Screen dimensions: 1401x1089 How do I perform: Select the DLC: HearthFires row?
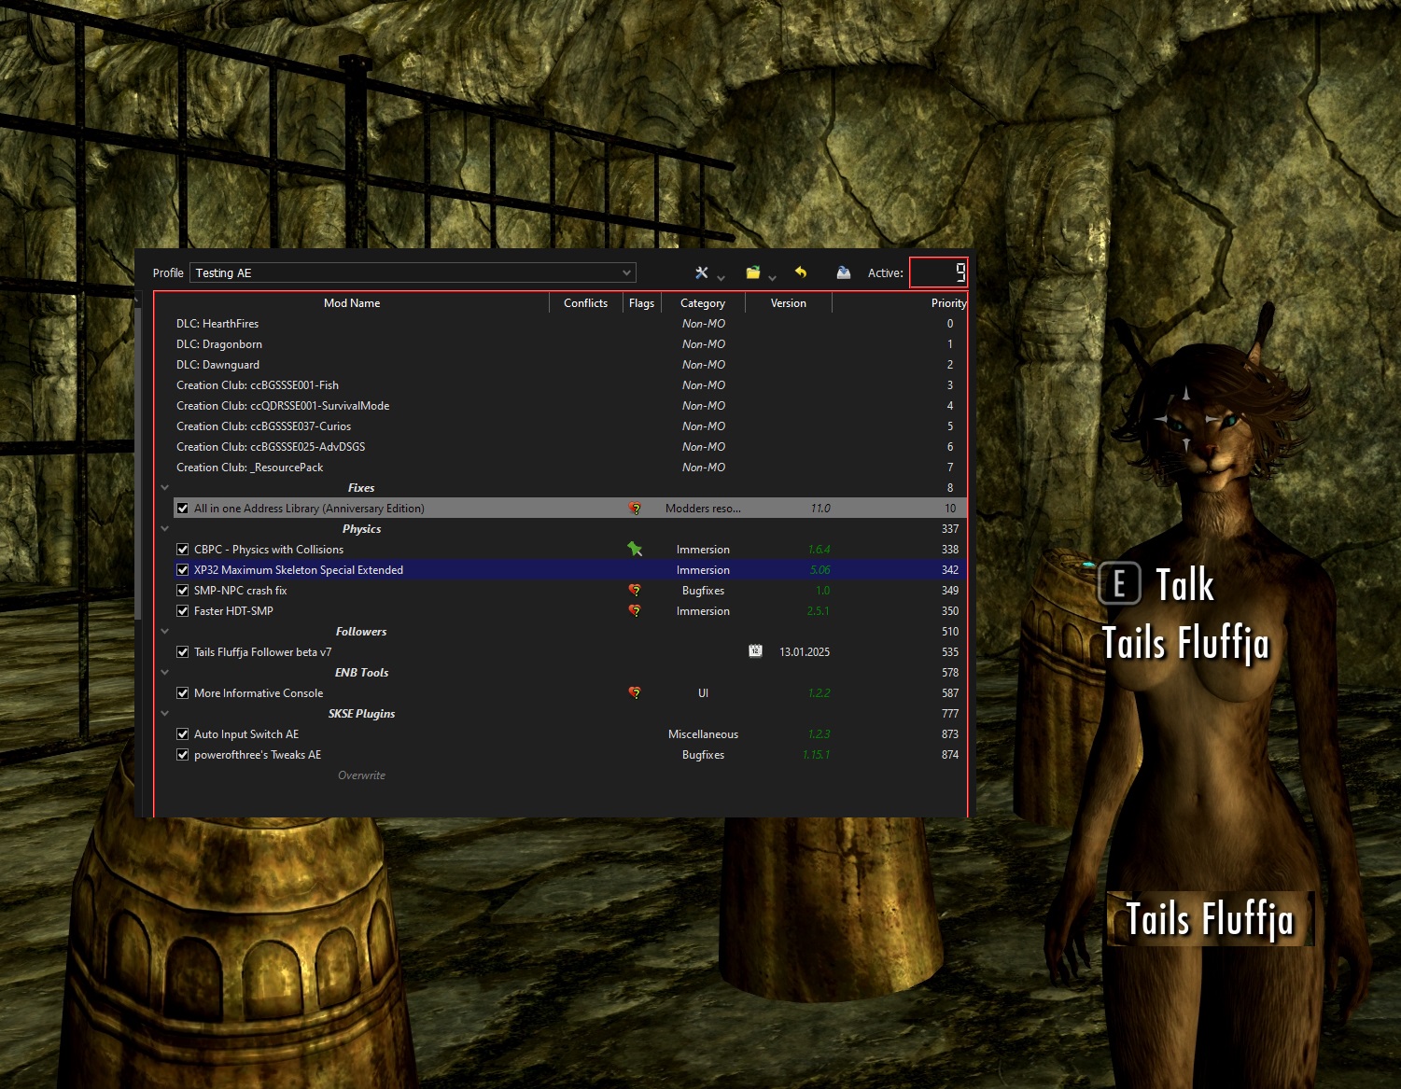click(561, 324)
